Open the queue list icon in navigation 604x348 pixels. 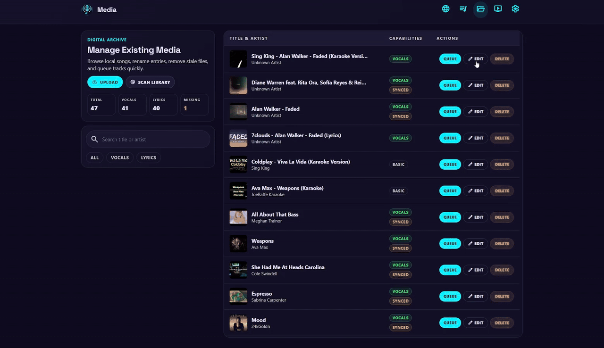pos(463,9)
